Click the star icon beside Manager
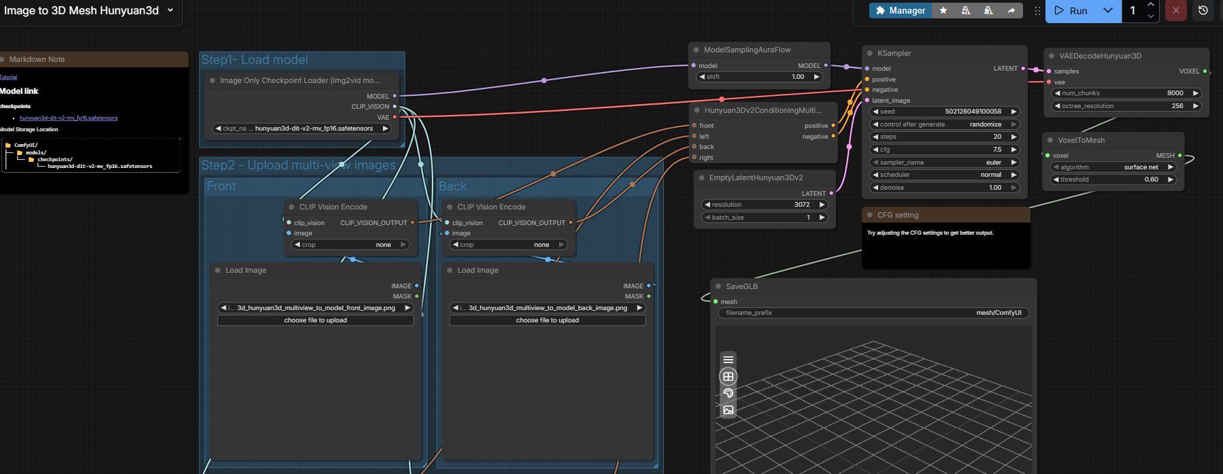Viewport: 1223px width, 474px height. point(943,10)
